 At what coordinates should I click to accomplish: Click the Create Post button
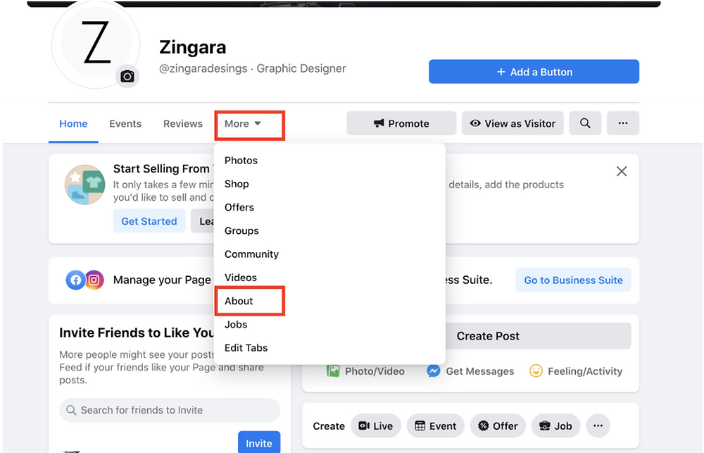[488, 336]
